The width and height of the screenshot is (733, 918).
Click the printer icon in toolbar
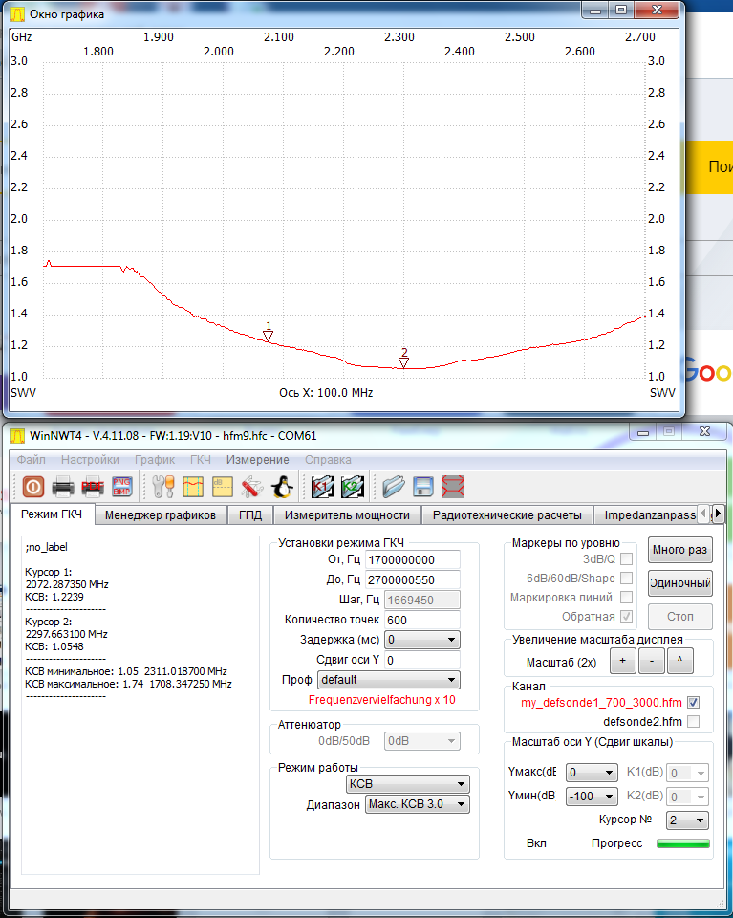pyautogui.click(x=63, y=486)
